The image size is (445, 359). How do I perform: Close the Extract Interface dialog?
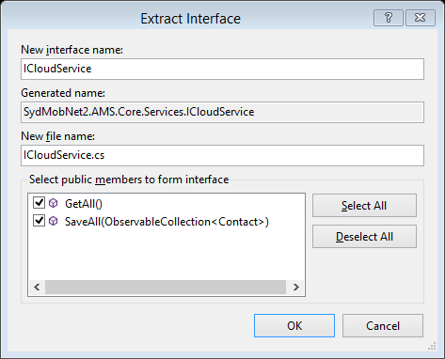point(421,18)
